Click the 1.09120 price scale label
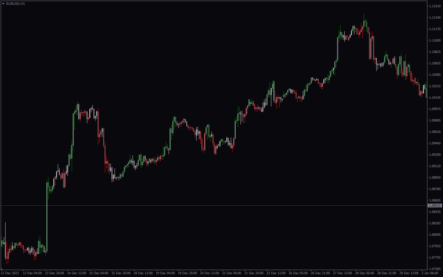The width and height of the screenshot is (443, 277). coord(435,166)
